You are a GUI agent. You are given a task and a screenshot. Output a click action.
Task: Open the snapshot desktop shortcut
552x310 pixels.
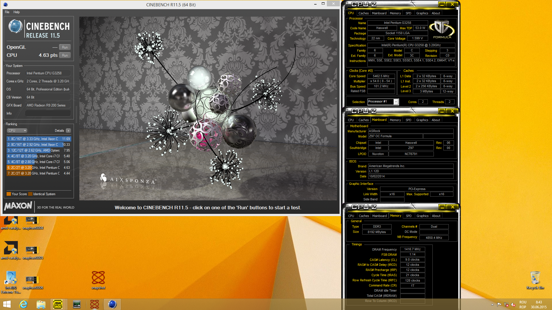tap(98, 280)
